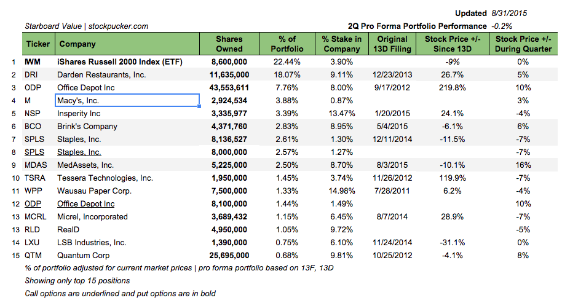The image size is (570, 303).
Task: Click shares owned value 43,553,611
Action: coord(229,87)
